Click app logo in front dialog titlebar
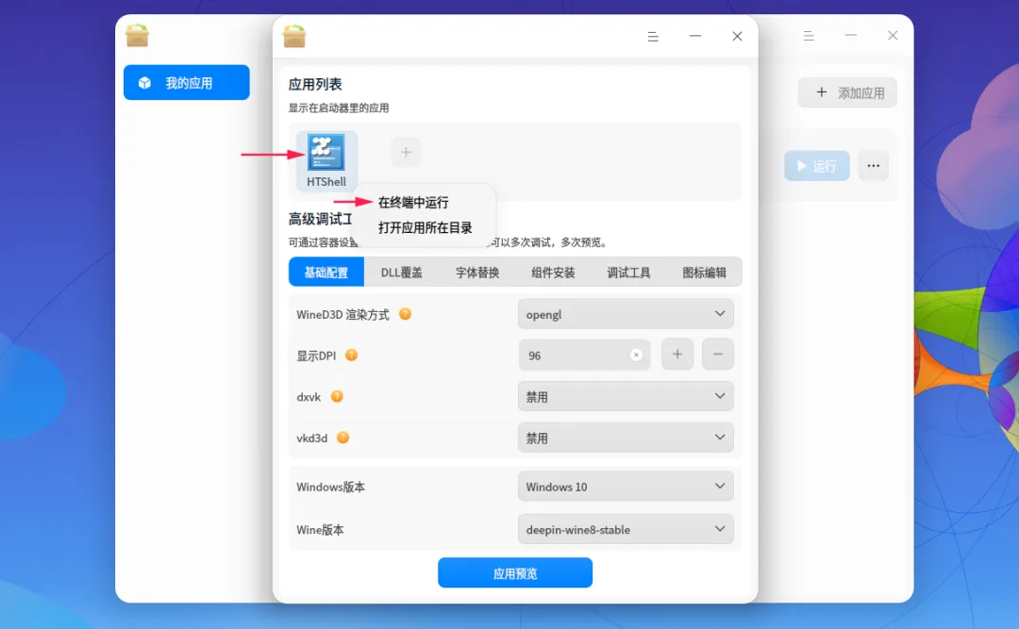 click(x=294, y=37)
